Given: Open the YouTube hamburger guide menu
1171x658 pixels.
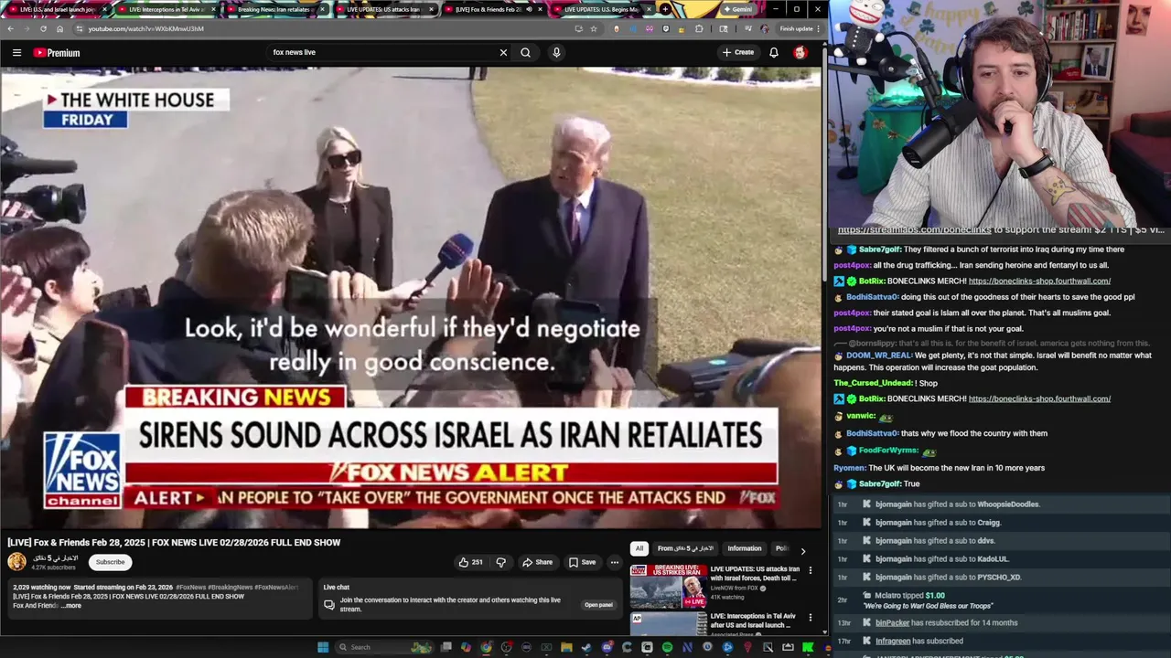Looking at the screenshot, I should (16, 53).
